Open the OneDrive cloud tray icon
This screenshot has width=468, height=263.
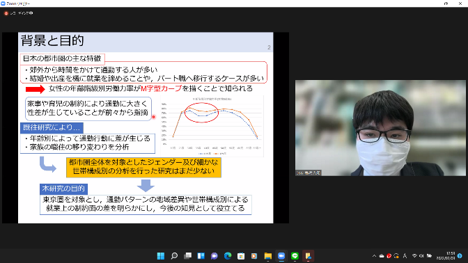[x=382, y=256]
